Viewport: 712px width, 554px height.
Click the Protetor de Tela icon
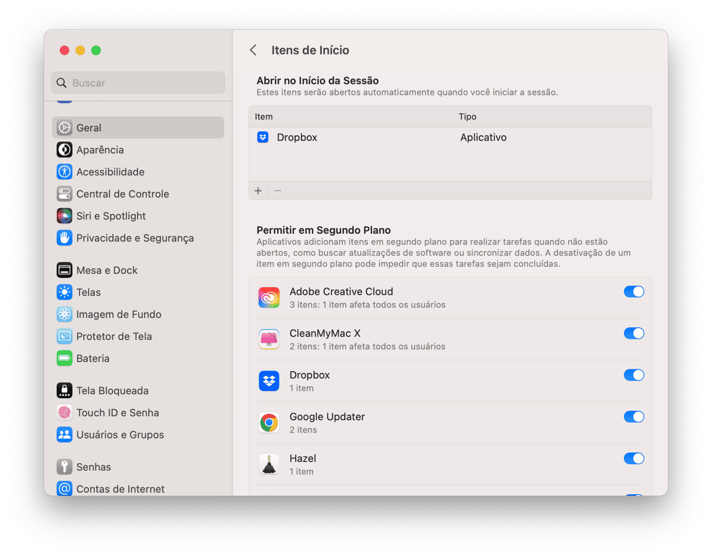[64, 337]
